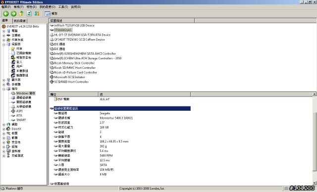Screen dimensions: 317x192
Task: Click the Value (值) column header
Action: pyautogui.click(x=144, y=95)
